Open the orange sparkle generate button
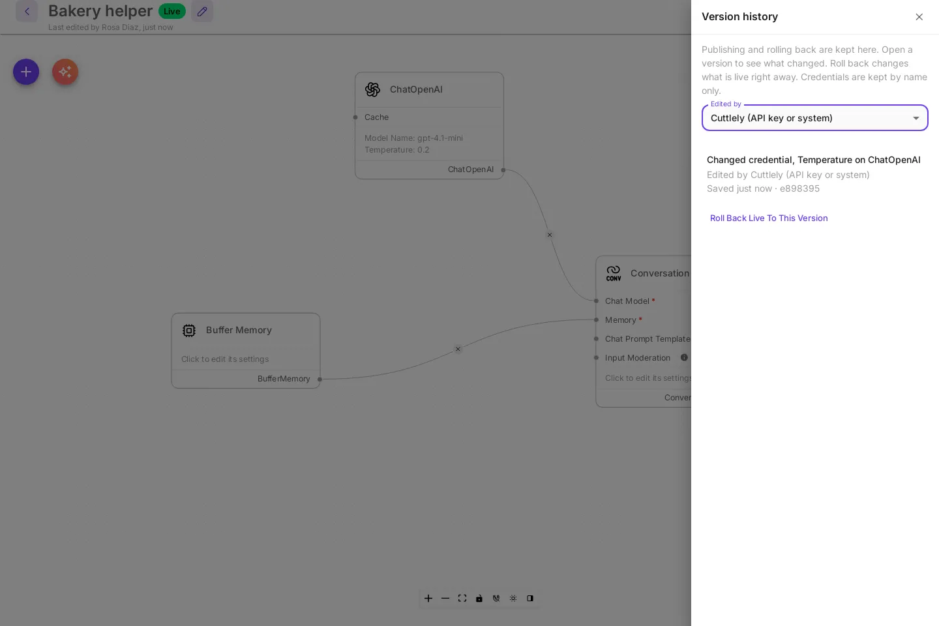The image size is (939, 626). [x=65, y=72]
